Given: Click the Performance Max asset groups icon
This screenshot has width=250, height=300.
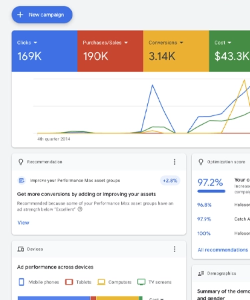Looking at the screenshot, I should coord(21,181).
